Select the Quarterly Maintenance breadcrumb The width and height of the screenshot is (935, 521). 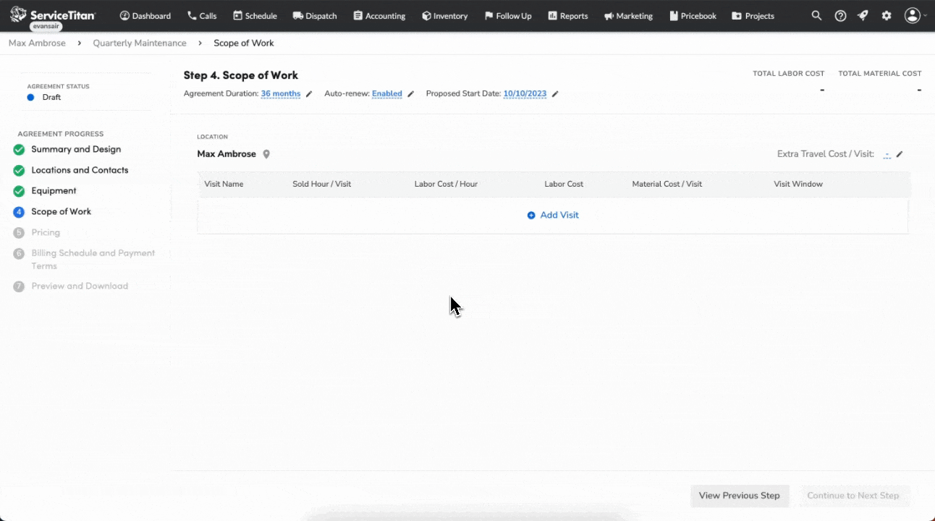coord(140,43)
